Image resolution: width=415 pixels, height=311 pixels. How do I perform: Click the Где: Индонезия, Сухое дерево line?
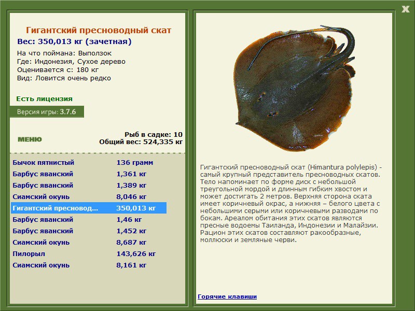pyautogui.click(x=71, y=62)
